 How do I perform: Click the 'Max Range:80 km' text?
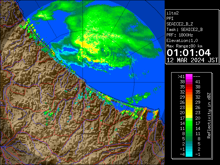tap(184, 46)
